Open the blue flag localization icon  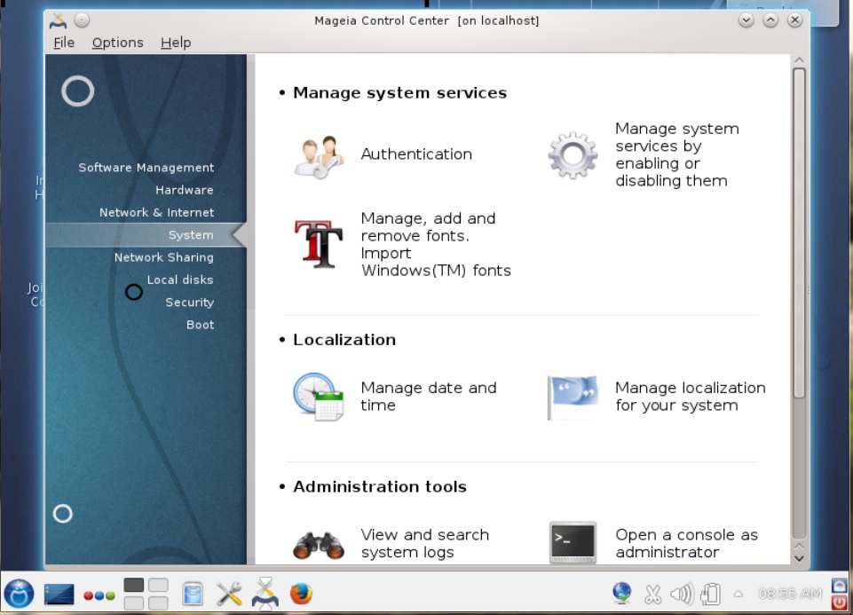click(x=573, y=397)
